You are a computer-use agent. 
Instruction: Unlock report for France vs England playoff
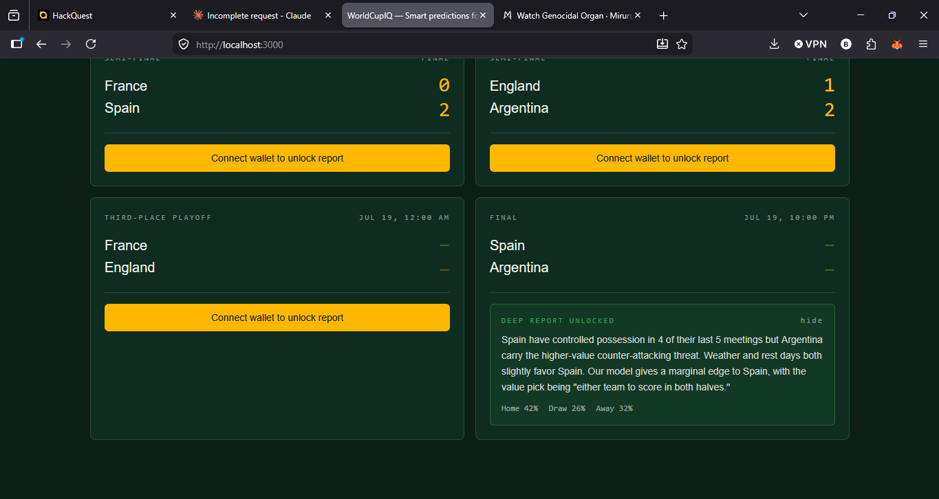[x=277, y=318]
